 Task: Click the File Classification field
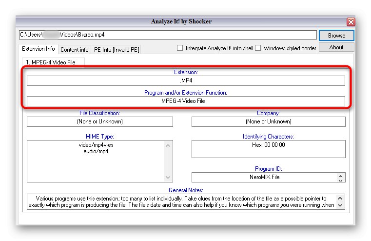click(100, 121)
